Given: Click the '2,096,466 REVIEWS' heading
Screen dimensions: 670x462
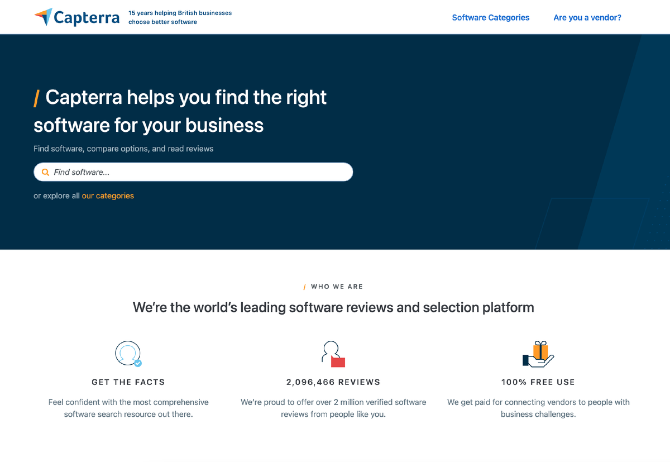Looking at the screenshot, I should tap(333, 382).
